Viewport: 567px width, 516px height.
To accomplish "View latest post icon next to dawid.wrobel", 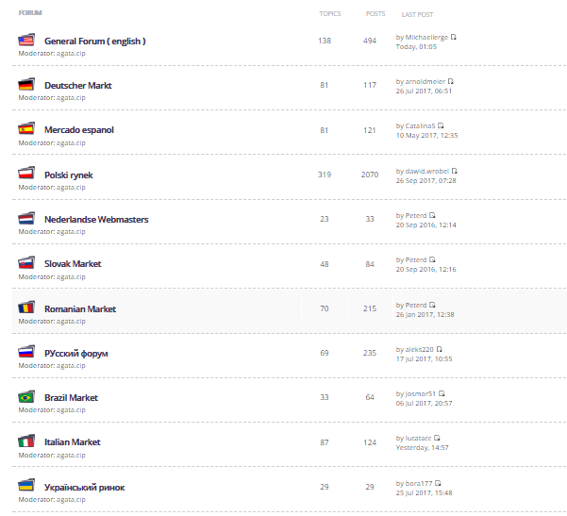I will (454, 171).
